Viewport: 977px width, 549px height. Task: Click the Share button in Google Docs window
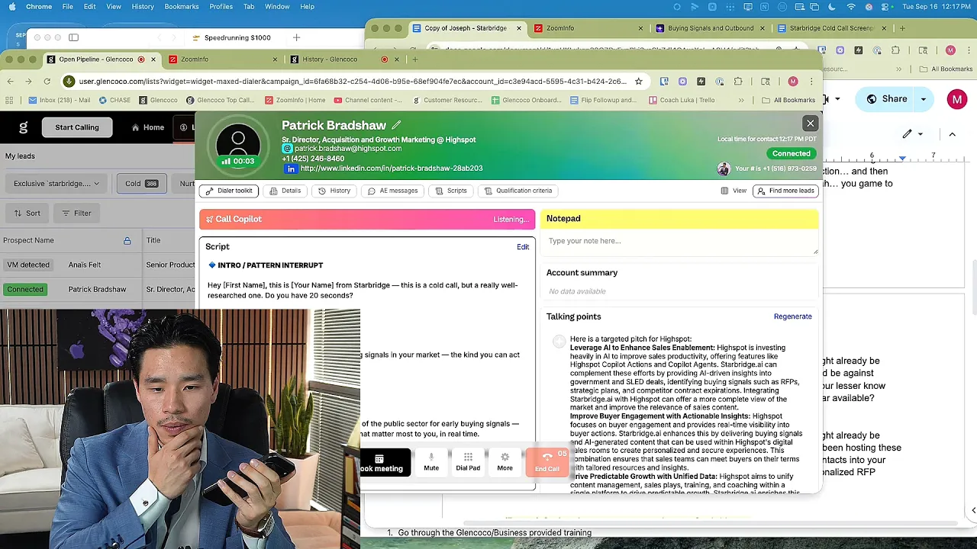tap(886, 99)
